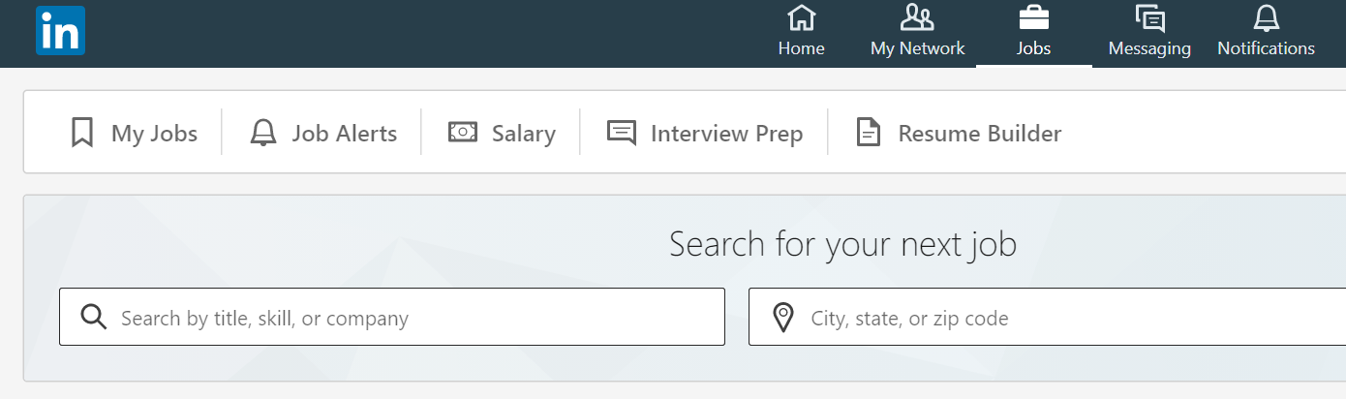
Task: Focus the city, state, or zip code field
Action: coord(1047,317)
